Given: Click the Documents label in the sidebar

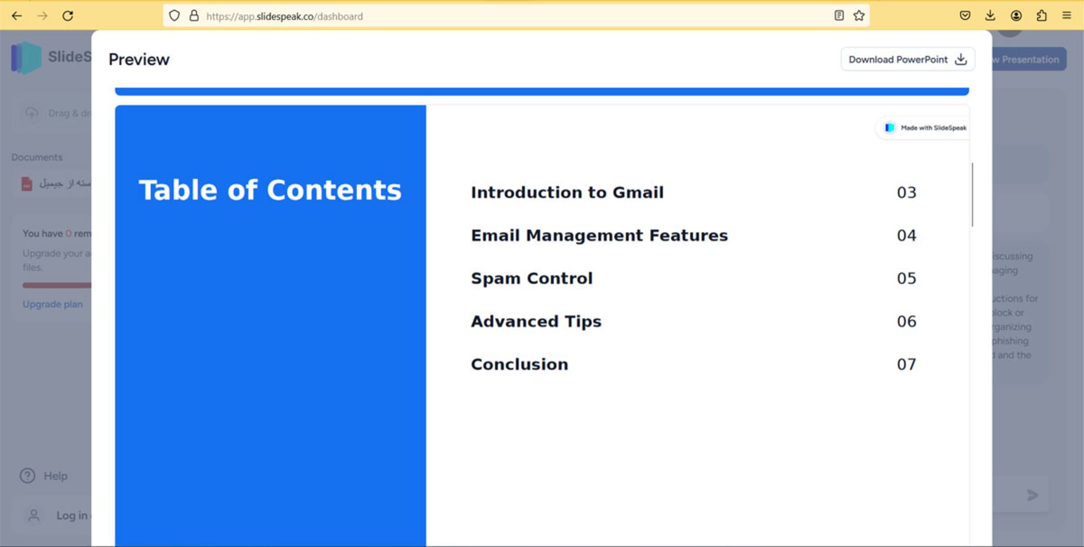Looking at the screenshot, I should click(x=37, y=157).
